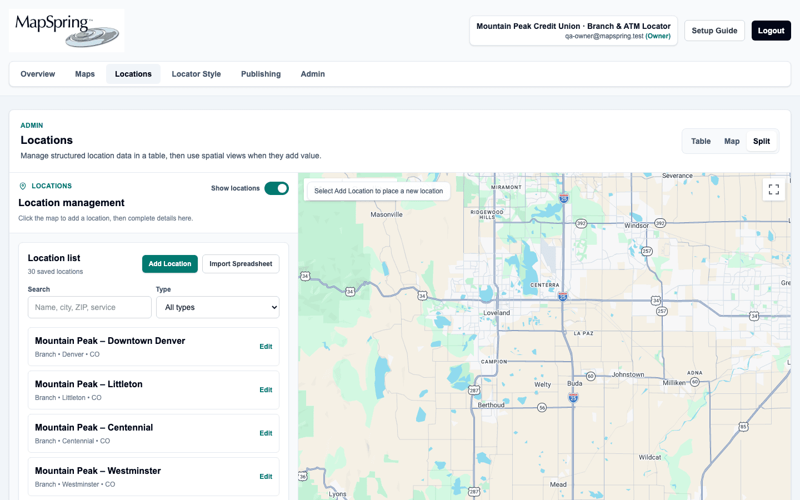Click the Add Location button
This screenshot has height=500, width=800.
coord(170,264)
